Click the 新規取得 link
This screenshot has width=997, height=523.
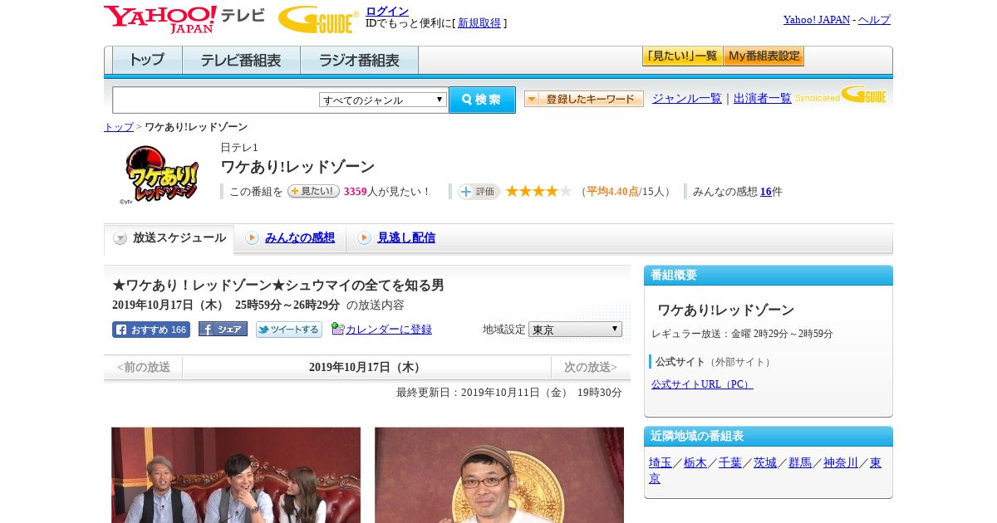(479, 23)
